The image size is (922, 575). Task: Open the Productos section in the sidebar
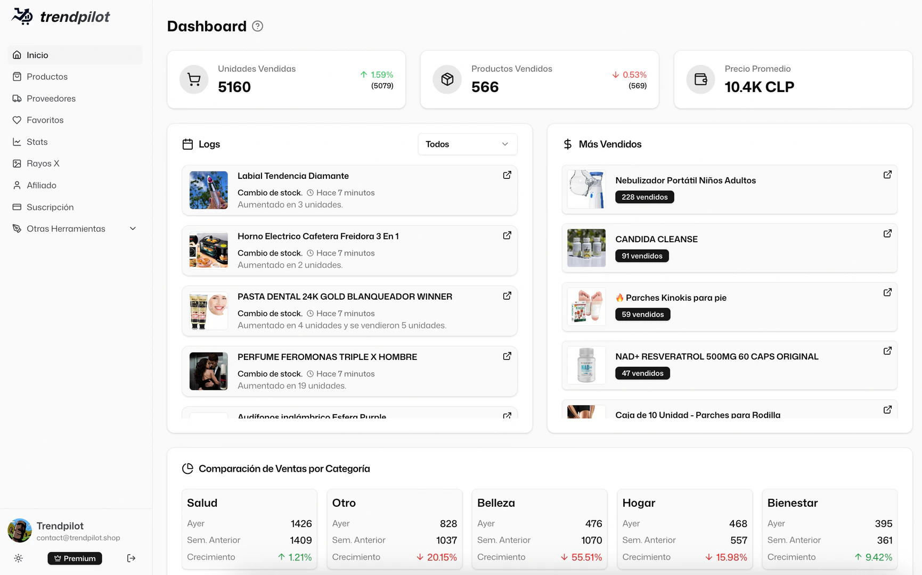pyautogui.click(x=47, y=76)
